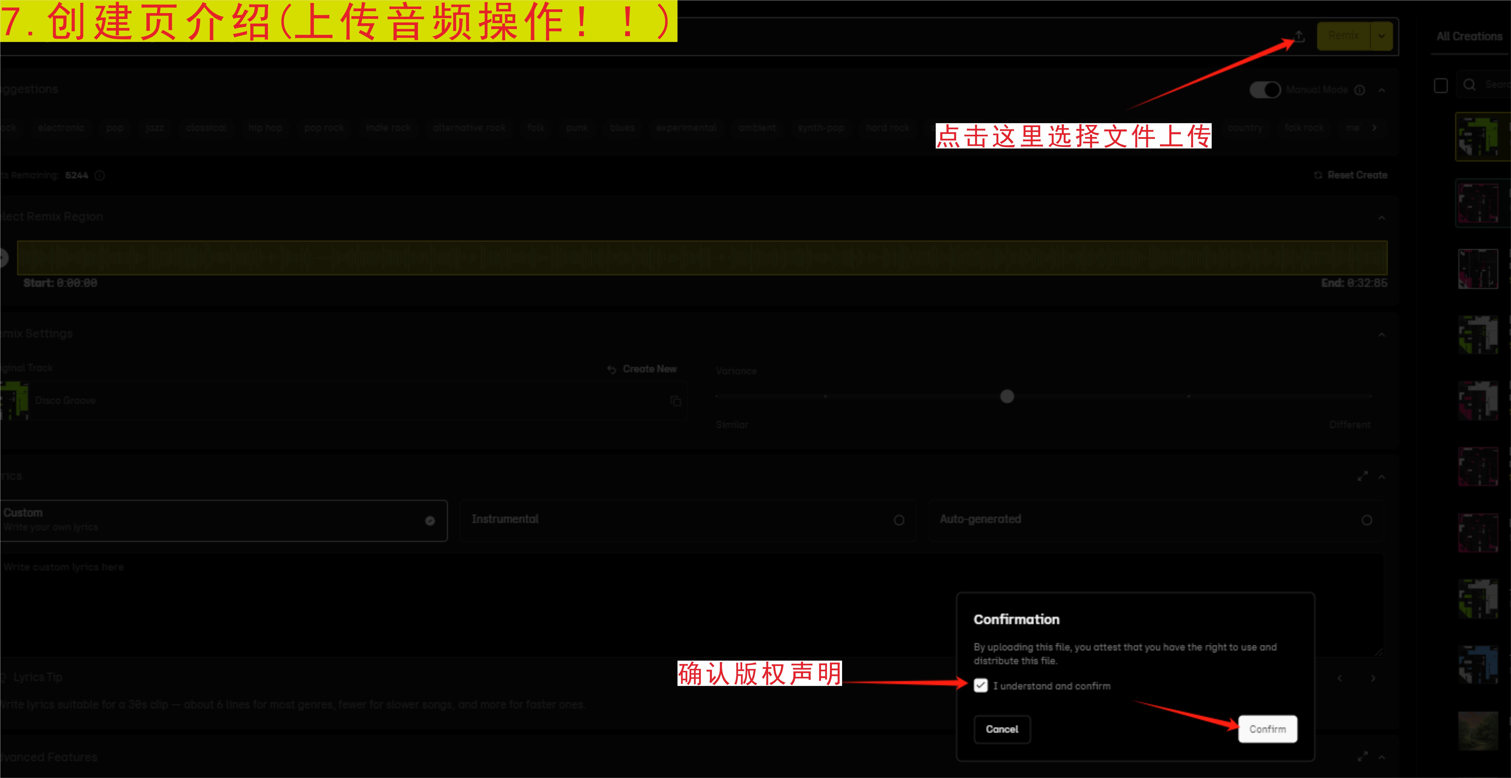Open the landscape photo creation thumbnail

pyautogui.click(x=1478, y=730)
